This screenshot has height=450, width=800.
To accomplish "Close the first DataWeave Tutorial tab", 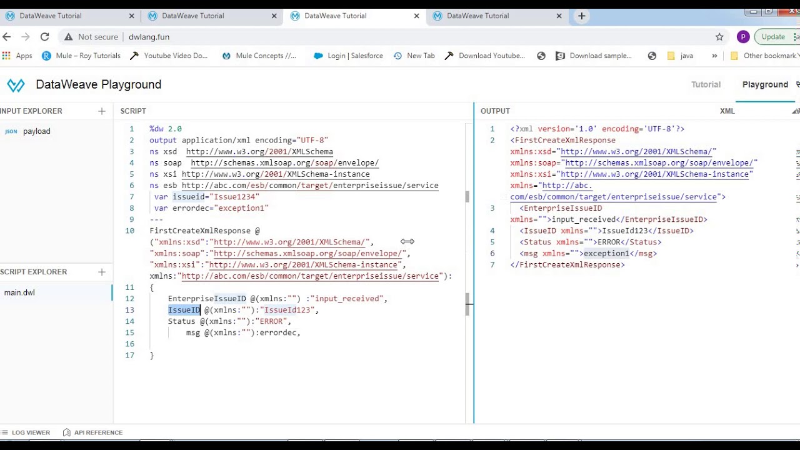I will point(132,16).
